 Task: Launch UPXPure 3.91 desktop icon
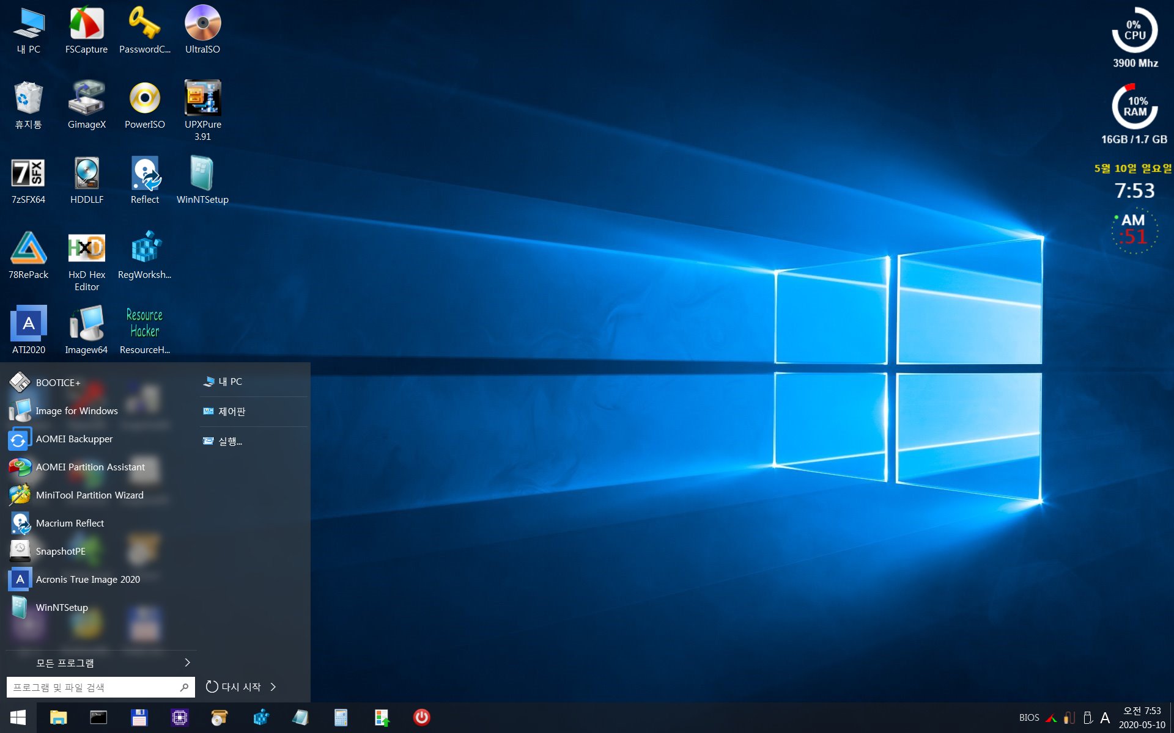pos(202,111)
